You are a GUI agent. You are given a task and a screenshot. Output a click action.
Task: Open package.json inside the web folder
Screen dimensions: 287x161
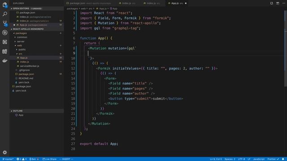(37, 74)
